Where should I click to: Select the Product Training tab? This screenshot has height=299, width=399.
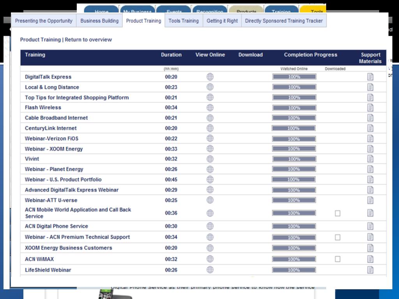click(143, 21)
